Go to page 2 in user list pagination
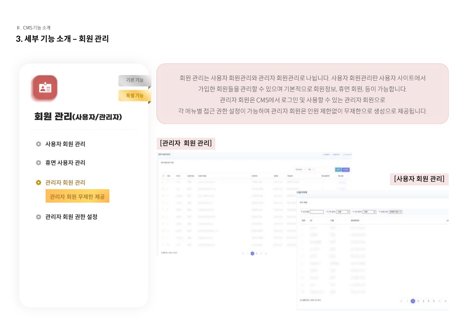Viewport: 468px width, 331px height. tap(418, 301)
